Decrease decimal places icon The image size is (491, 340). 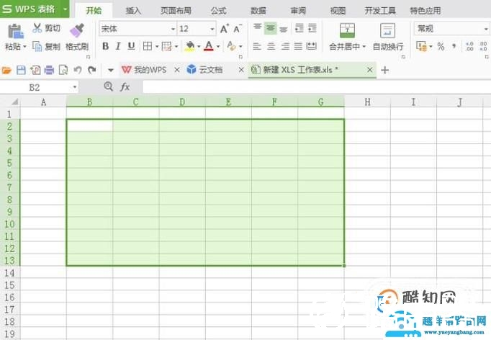pos(483,46)
